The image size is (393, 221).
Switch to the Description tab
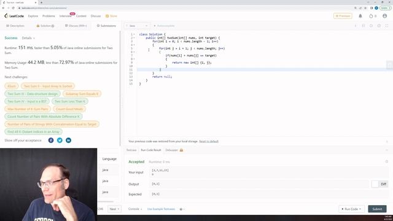pyautogui.click(x=15, y=26)
